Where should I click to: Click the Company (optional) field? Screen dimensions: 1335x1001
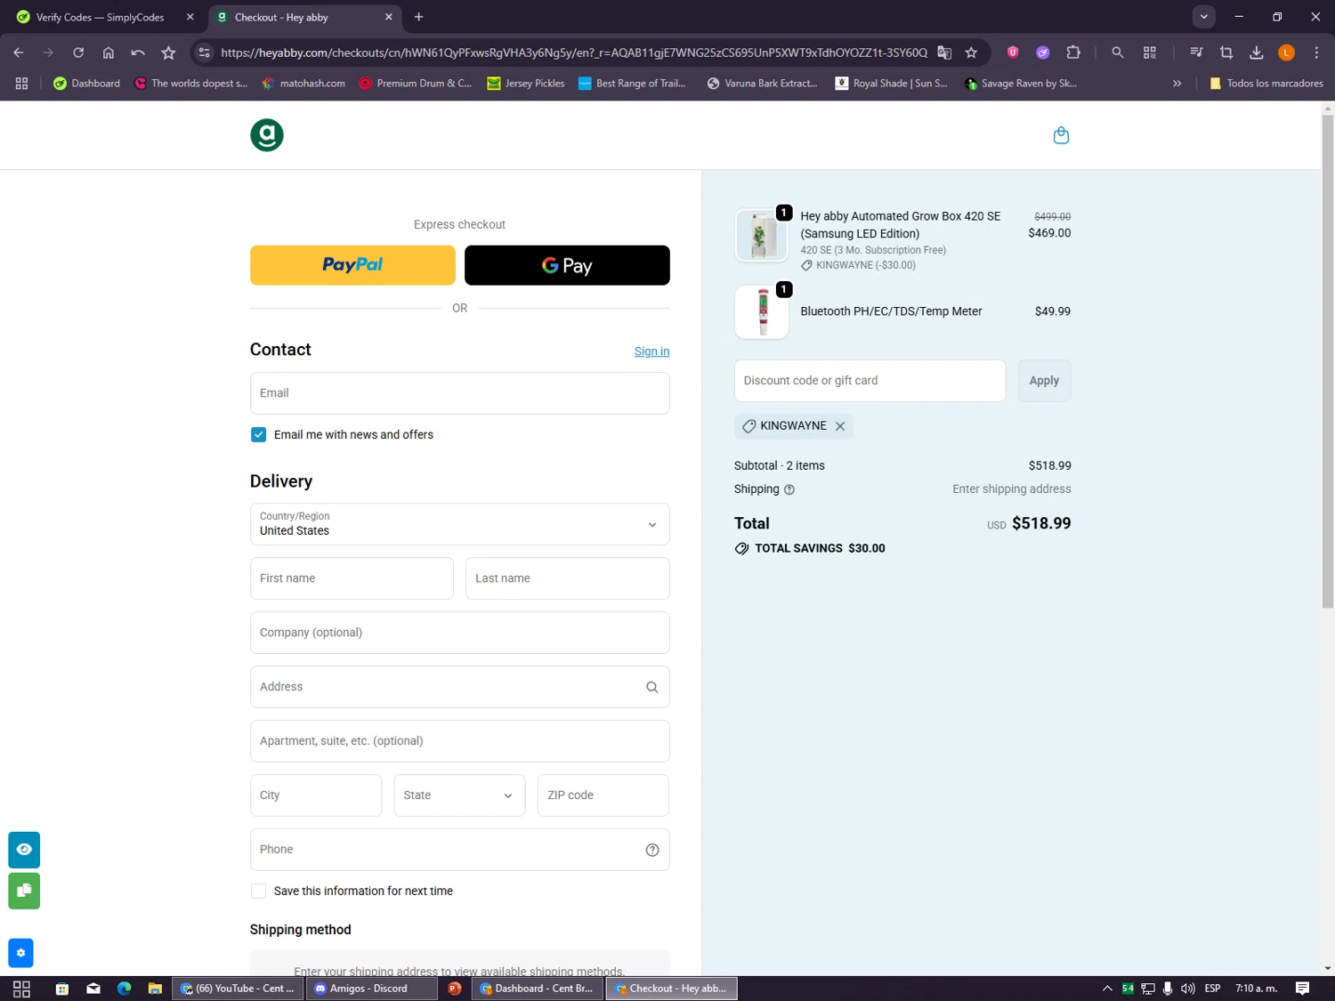pyautogui.click(x=459, y=633)
